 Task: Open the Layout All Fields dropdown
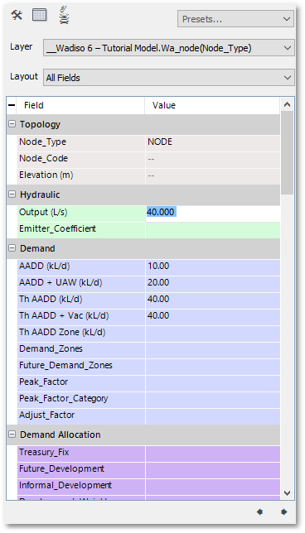tap(168, 78)
